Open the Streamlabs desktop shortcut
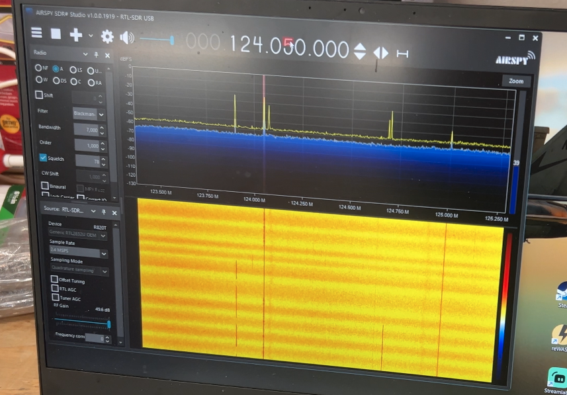Image resolution: width=567 pixels, height=395 pixels. click(x=556, y=380)
